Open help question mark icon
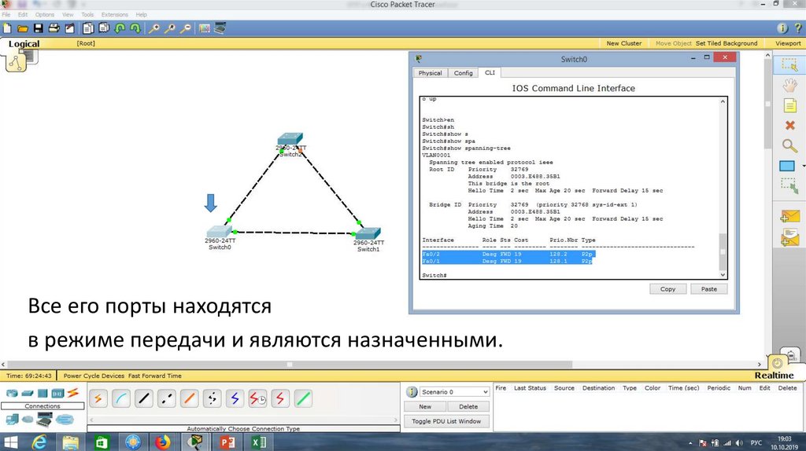This screenshot has height=451, width=806. 798,28
